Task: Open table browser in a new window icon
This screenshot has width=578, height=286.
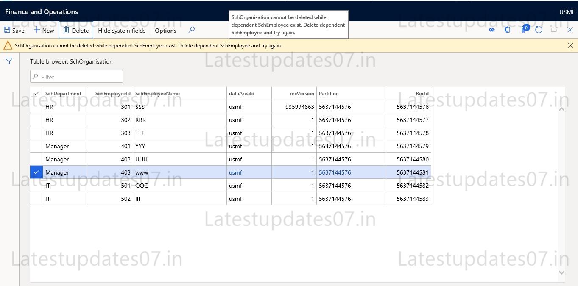Action: 553,30
